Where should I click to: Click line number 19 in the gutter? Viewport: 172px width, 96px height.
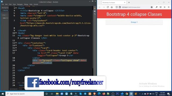(x=14, y=61)
